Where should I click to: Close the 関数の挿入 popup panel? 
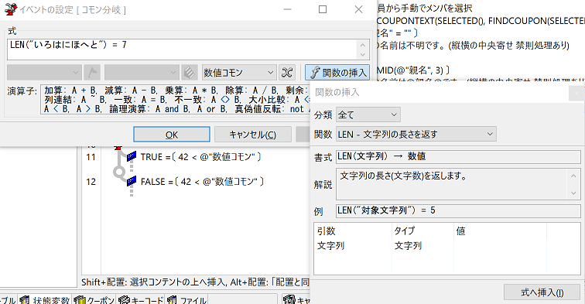(576, 93)
